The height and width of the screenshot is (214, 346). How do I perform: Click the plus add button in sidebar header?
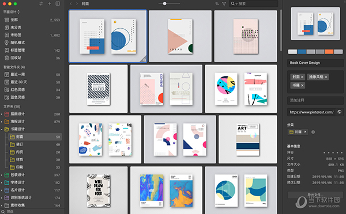(x=50, y=4)
